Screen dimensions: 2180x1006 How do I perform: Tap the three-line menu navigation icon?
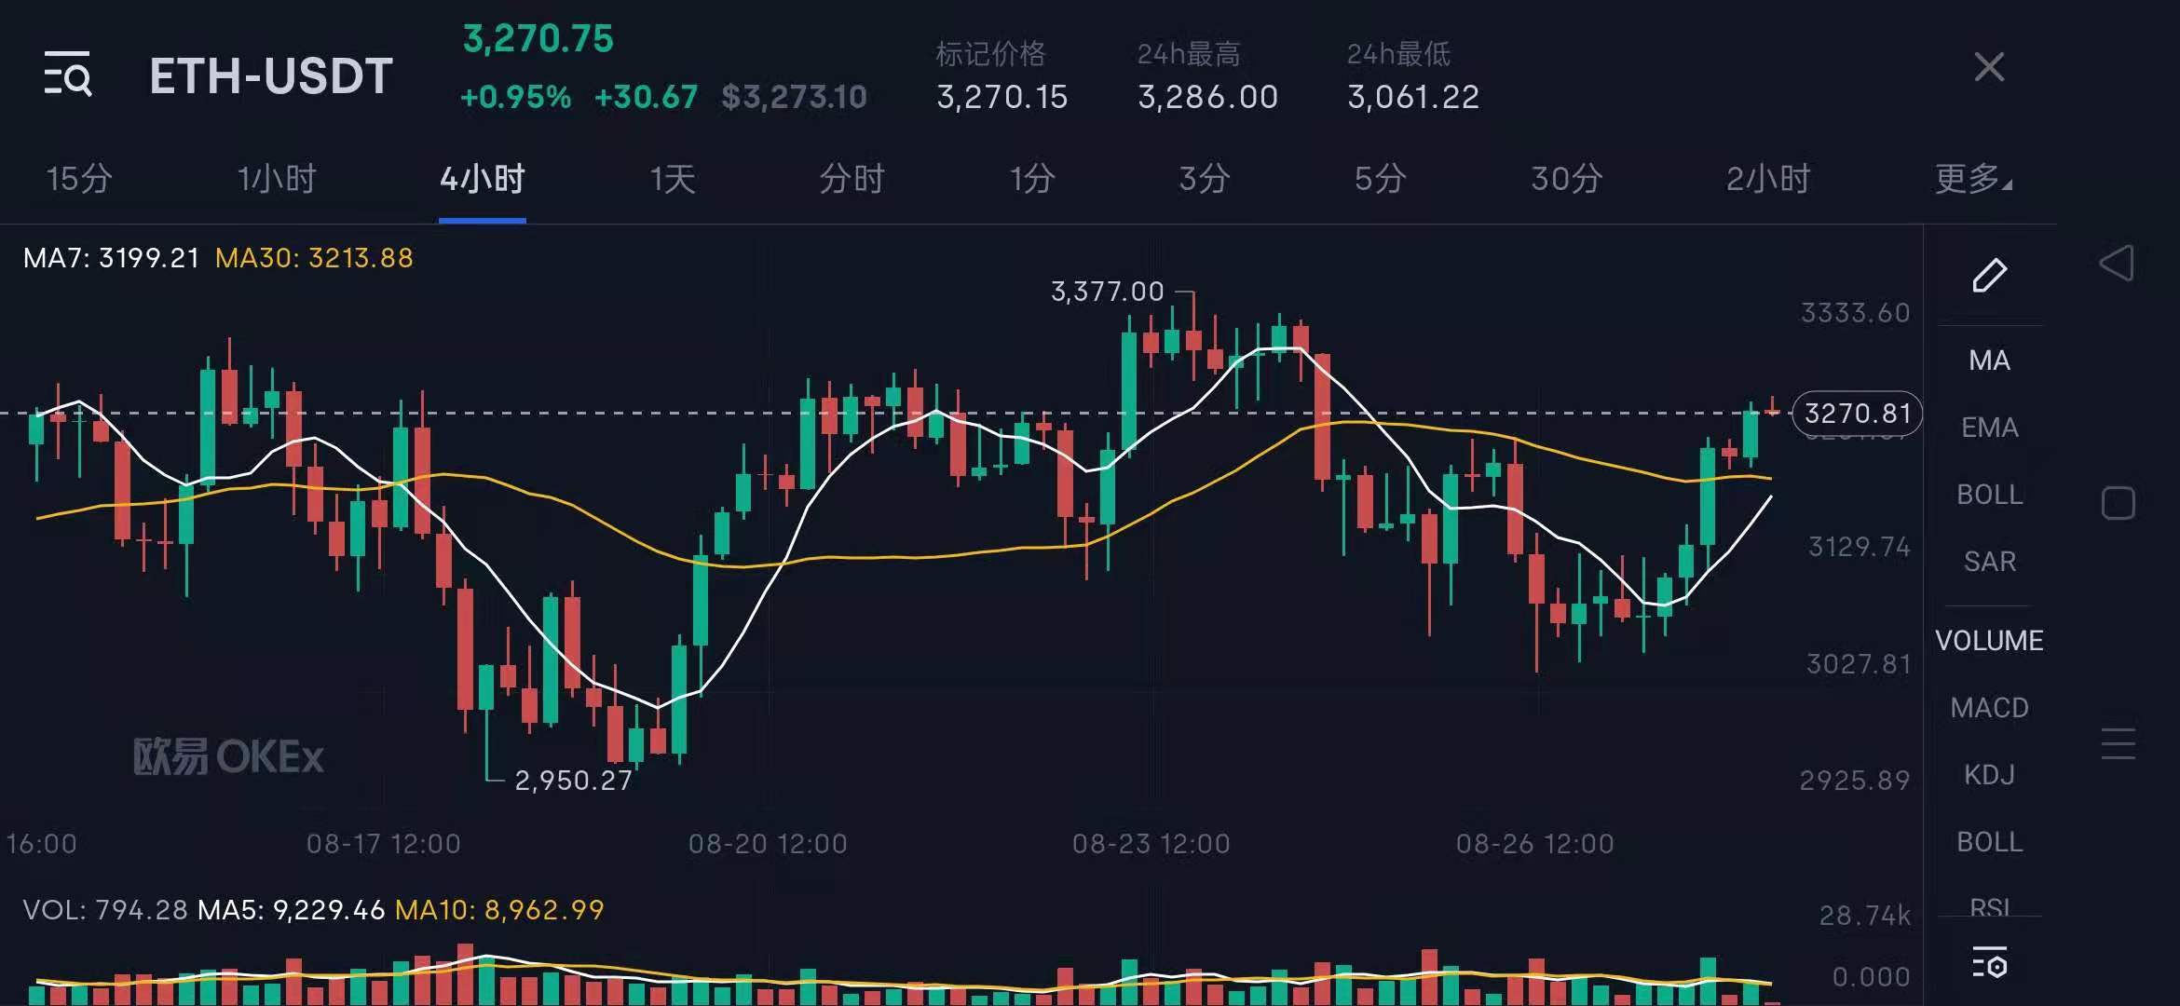pos(2118,743)
